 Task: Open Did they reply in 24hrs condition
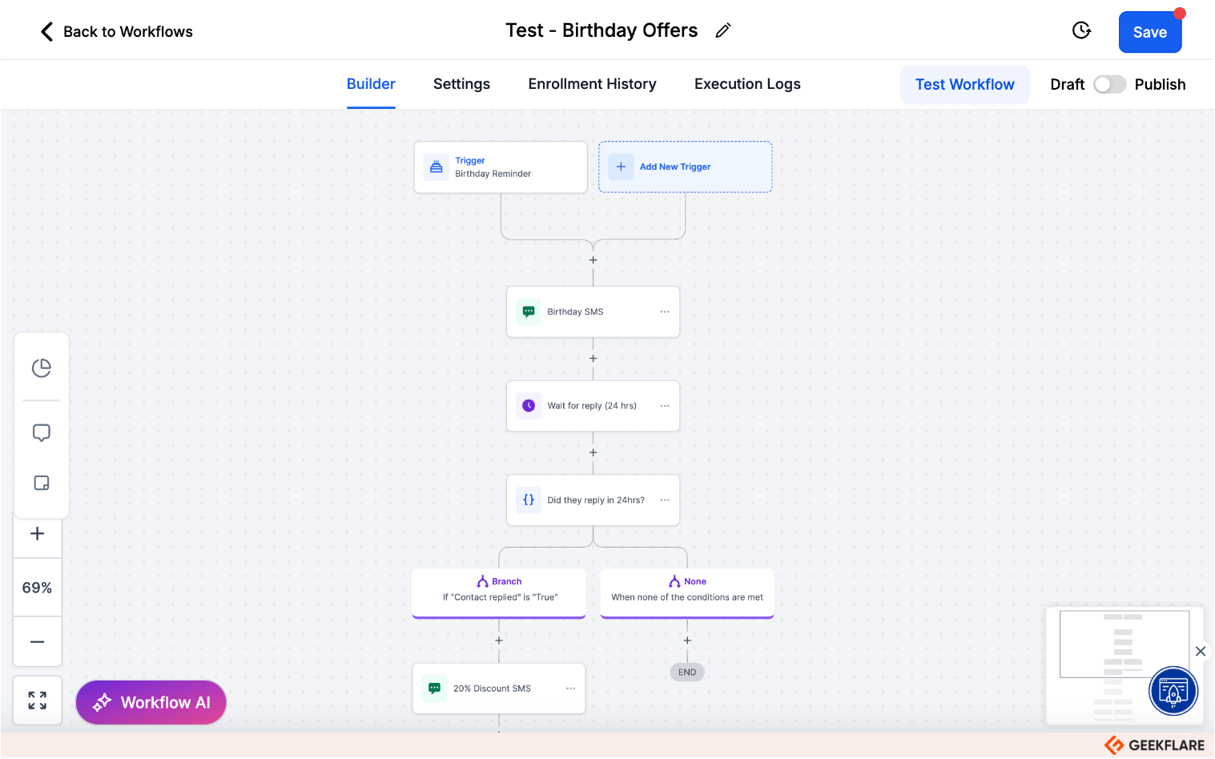pos(593,500)
